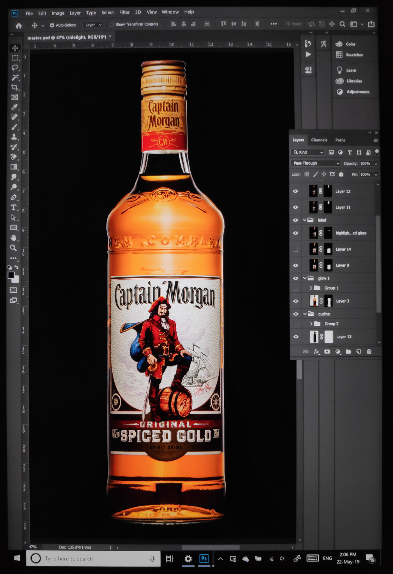Hide Layer 13 visibility eye
Viewport: 393px width, 574px height.
pyautogui.click(x=296, y=337)
